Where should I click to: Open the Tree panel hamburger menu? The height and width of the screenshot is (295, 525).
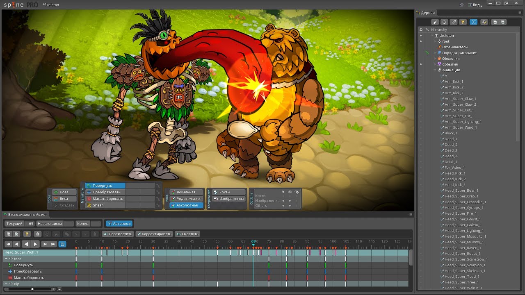pos(521,13)
